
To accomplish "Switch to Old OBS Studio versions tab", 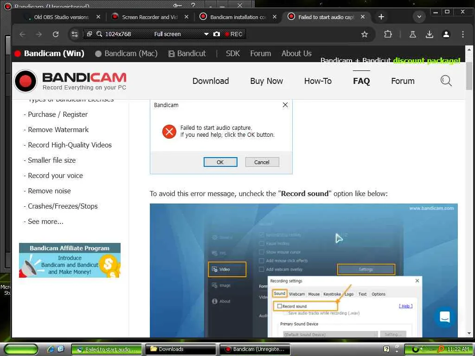I will tap(61, 17).
